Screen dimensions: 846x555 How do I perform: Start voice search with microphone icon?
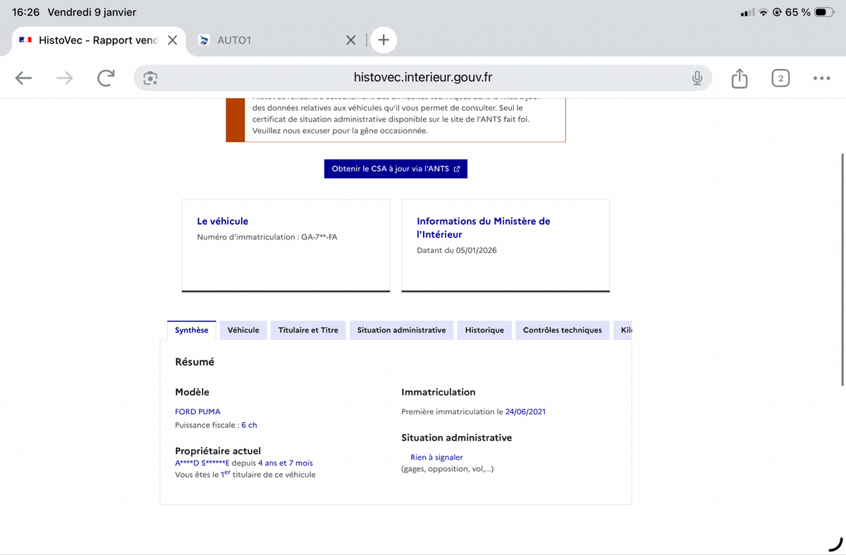coord(697,78)
